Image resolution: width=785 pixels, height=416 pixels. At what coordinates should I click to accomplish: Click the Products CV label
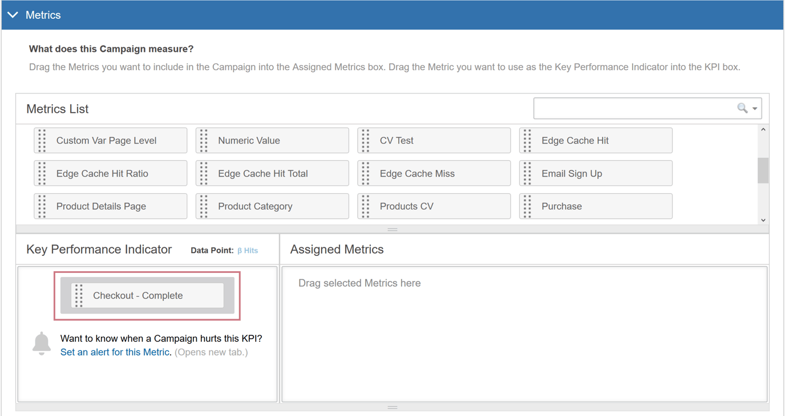407,206
